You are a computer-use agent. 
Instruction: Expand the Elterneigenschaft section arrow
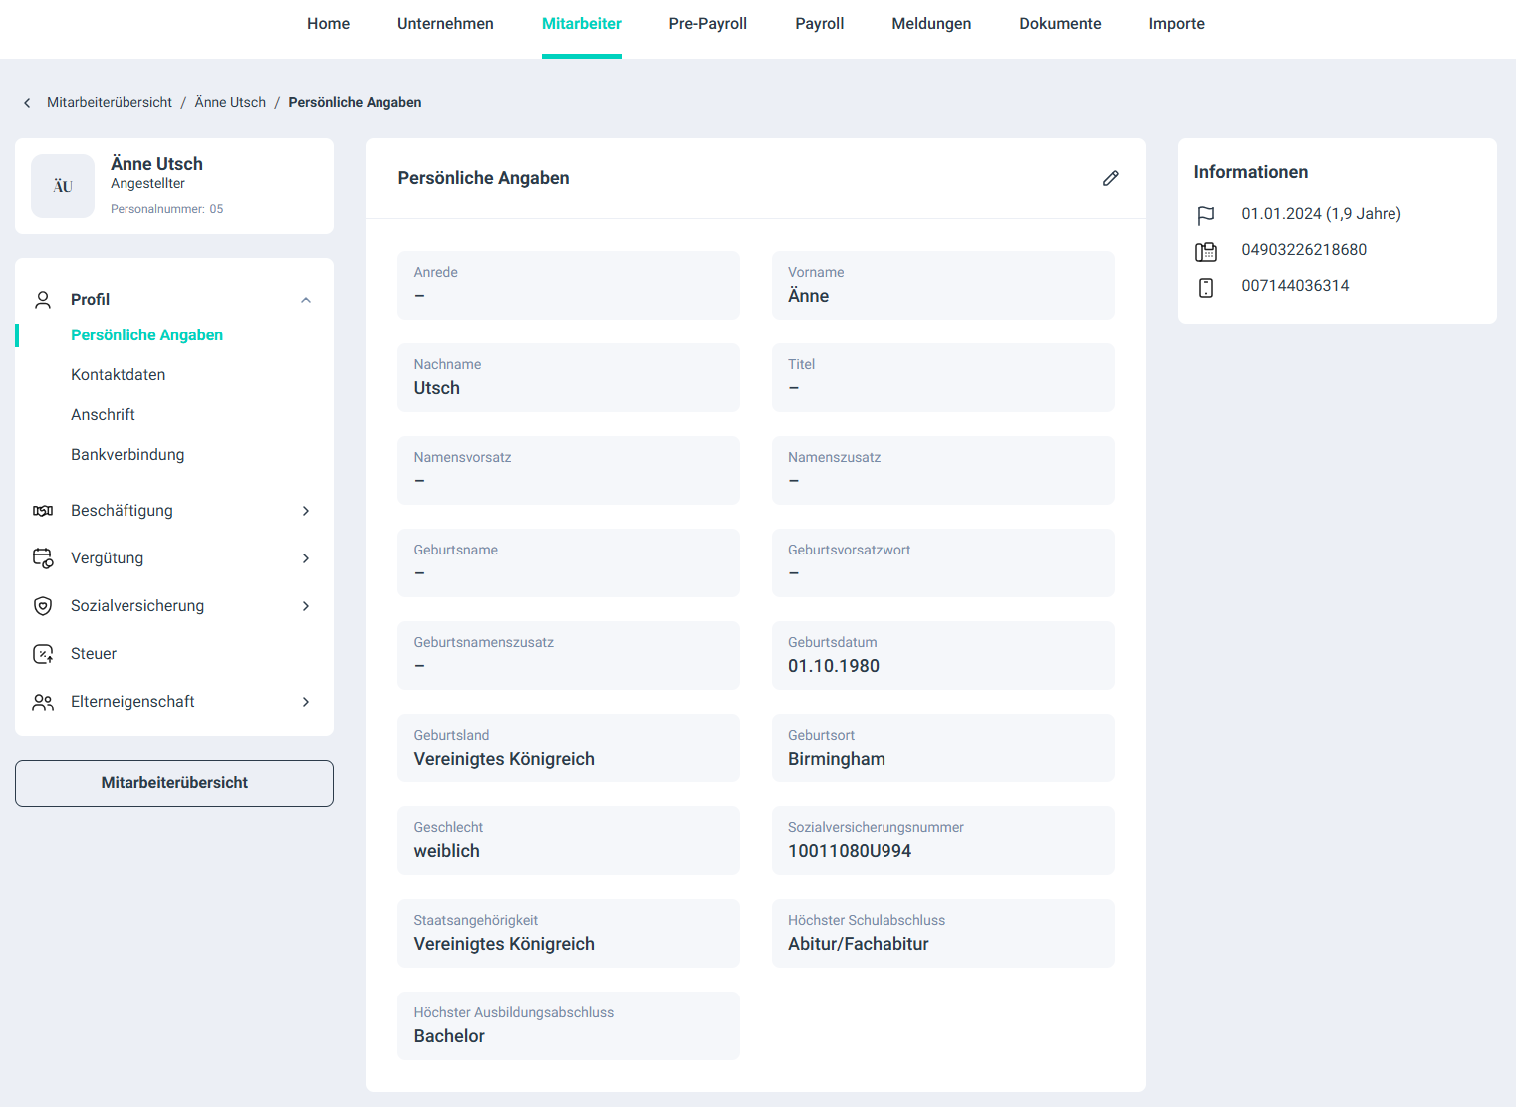(x=306, y=702)
